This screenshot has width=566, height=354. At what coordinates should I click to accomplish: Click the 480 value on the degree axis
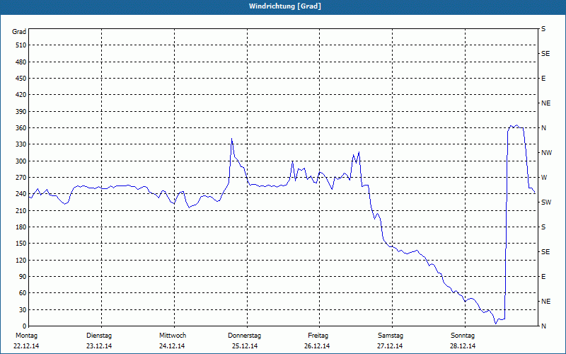[21, 62]
